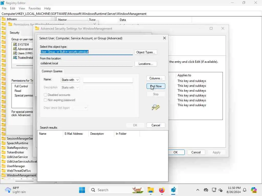Select the Security tab in Permissions dialog

point(14,33)
